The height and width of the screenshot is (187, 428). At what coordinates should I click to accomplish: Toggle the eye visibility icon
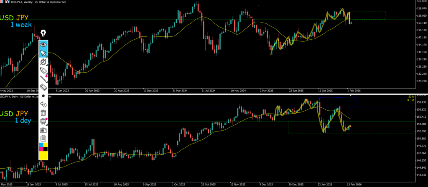[43, 44]
